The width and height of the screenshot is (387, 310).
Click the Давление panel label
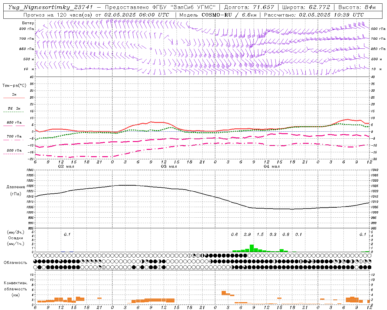tap(16, 187)
